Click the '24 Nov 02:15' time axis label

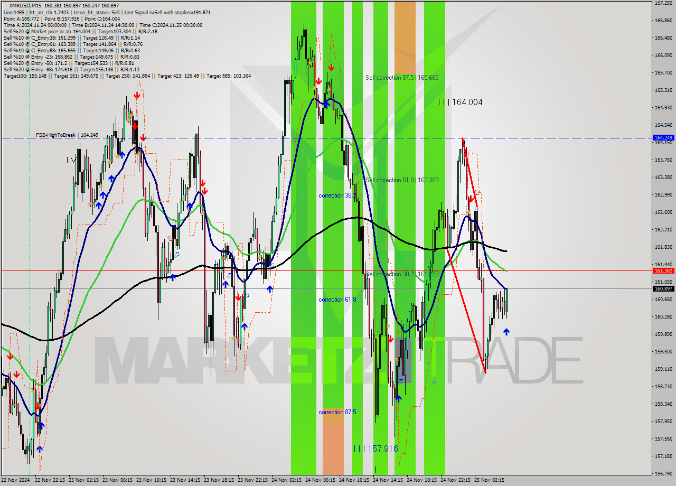(287, 480)
